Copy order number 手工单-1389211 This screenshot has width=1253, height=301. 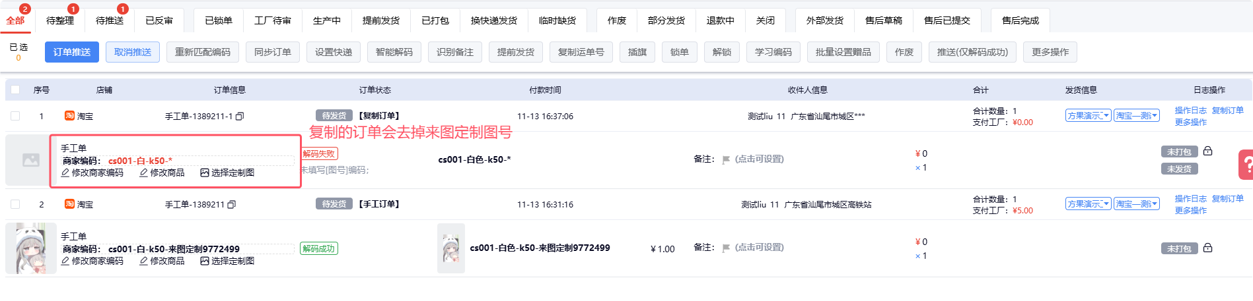tap(231, 205)
